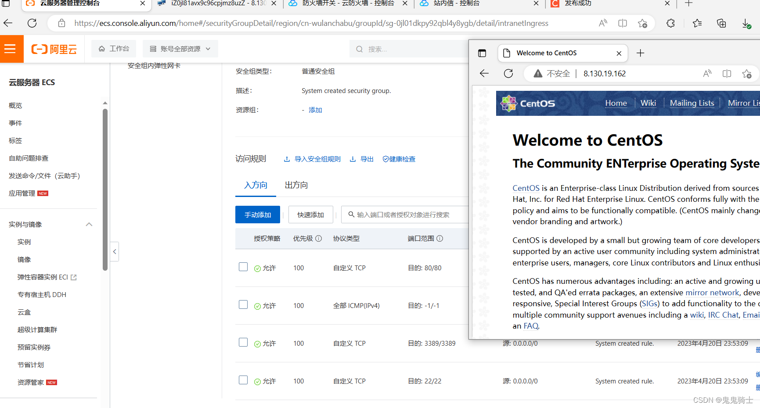Viewport: 760px width, 408px height.
Task: Click the CentOS logo
Action: click(x=528, y=104)
